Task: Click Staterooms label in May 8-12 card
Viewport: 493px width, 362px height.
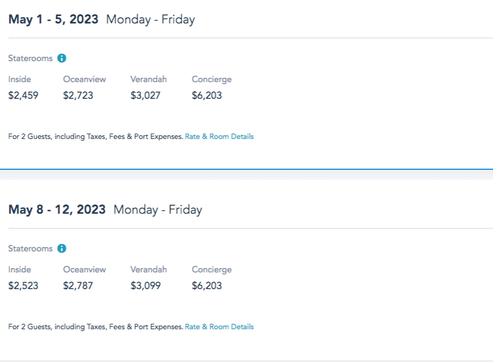Action: (30, 248)
